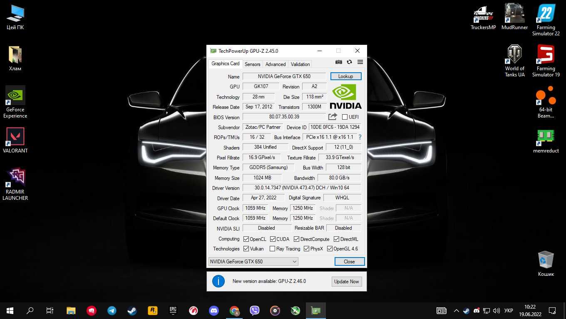Open Viber from the taskbar
Image resolution: width=566 pixels, height=319 pixels.
(255, 310)
